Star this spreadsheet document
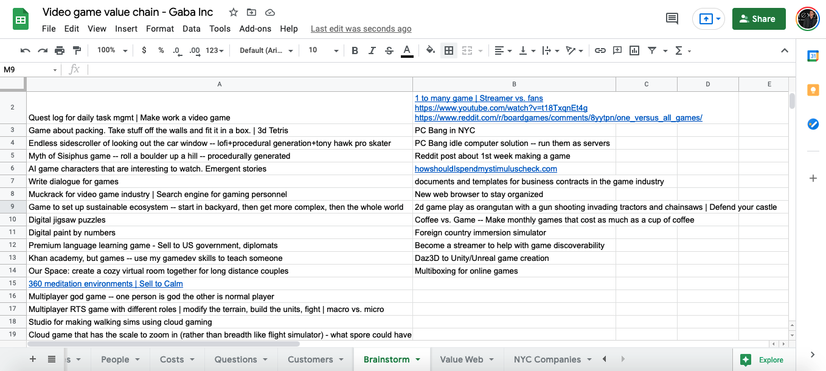The height and width of the screenshot is (371, 826). point(234,12)
